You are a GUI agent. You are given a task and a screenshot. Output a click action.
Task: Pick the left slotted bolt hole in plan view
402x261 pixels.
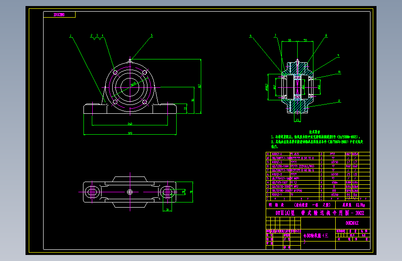tap(92, 192)
